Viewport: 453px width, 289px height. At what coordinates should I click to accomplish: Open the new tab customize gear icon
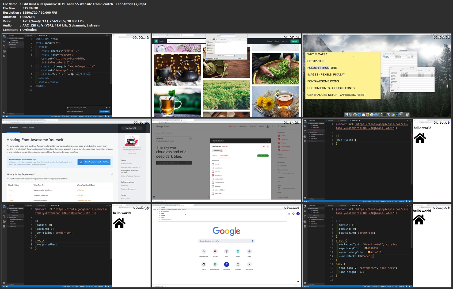pos(298,282)
